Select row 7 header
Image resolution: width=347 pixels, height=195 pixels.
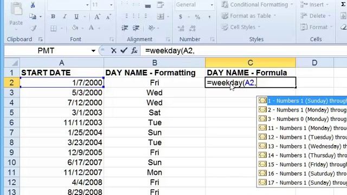[12, 132]
